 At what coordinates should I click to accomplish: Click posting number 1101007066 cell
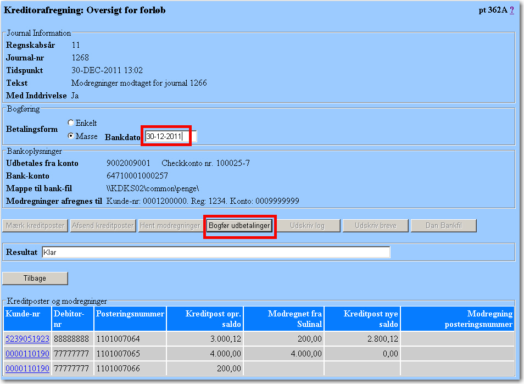(x=130, y=369)
